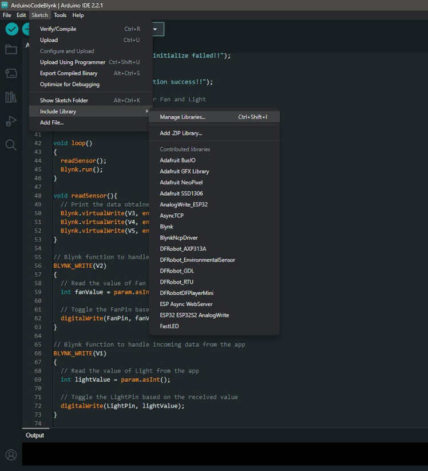Click the Verify checkmark button
The height and width of the screenshot is (471, 428).
pos(12,29)
